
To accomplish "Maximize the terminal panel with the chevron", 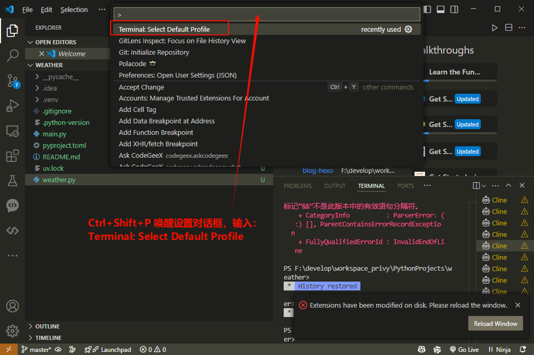I will pos(508,185).
